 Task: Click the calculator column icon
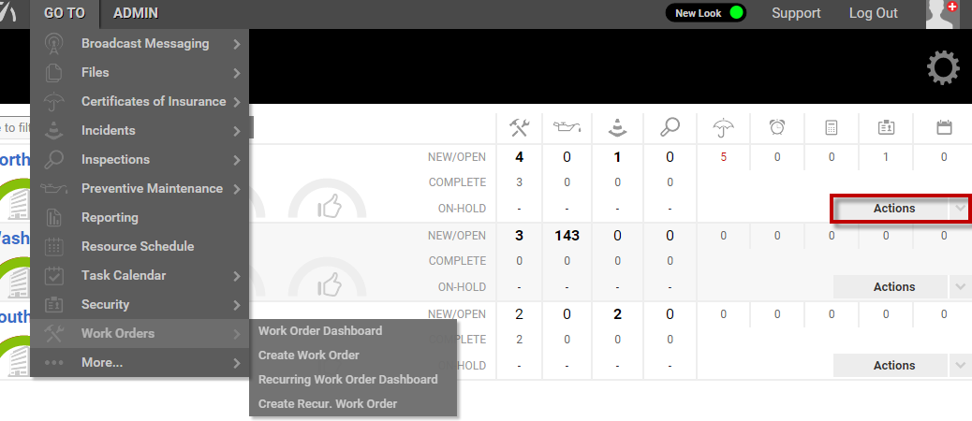coord(832,127)
